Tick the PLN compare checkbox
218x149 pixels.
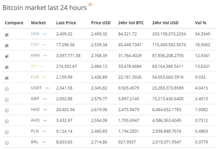pyautogui.click(x=7, y=132)
